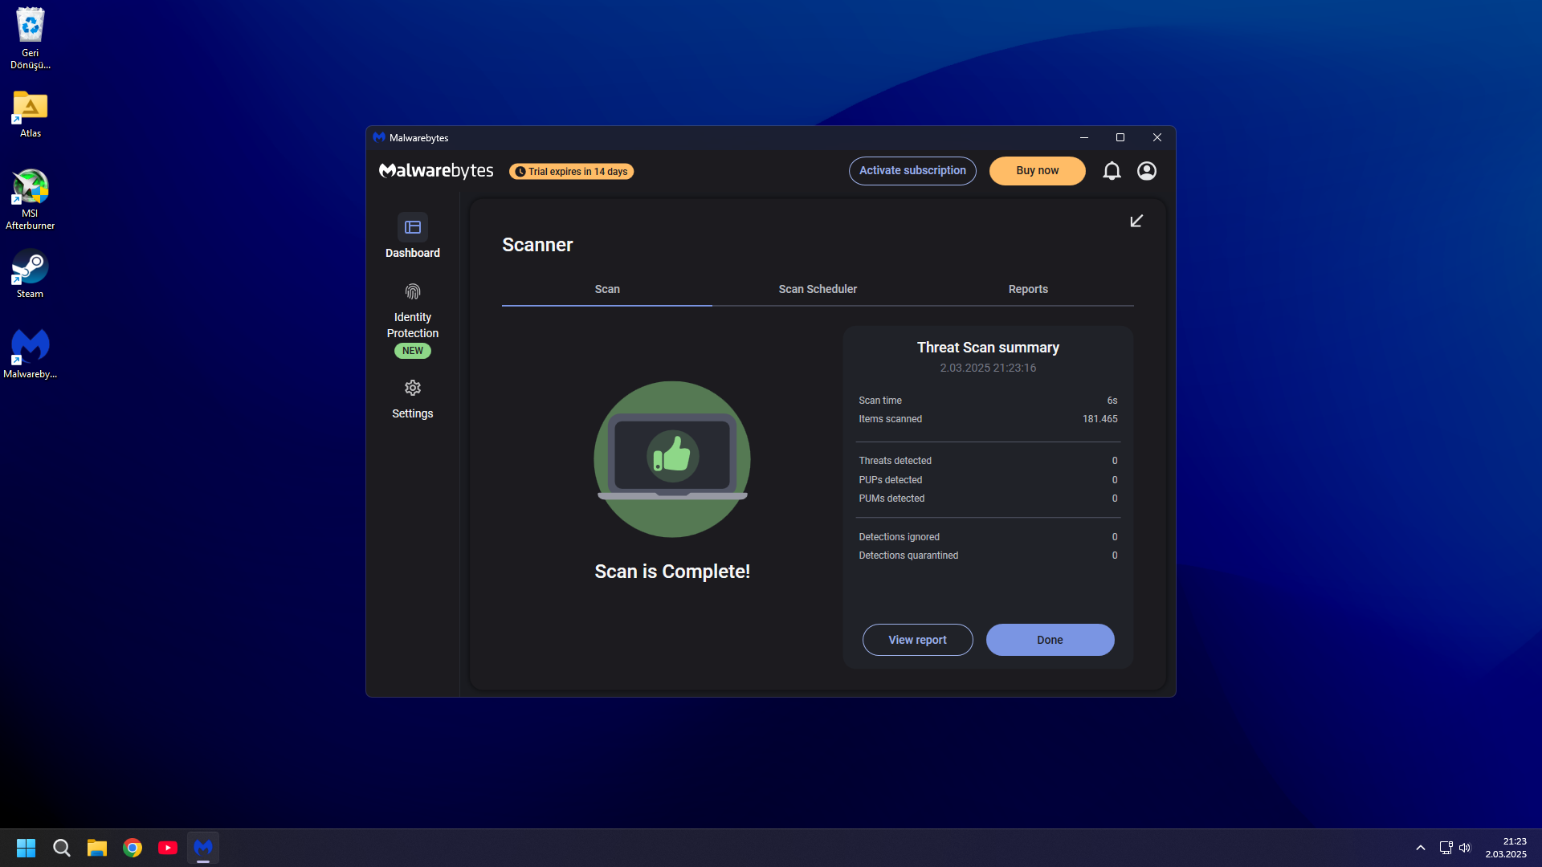Click the notifications bell icon

click(x=1112, y=171)
